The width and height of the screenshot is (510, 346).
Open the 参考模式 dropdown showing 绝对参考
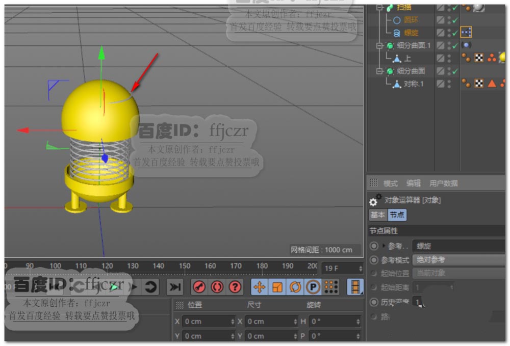(x=458, y=259)
